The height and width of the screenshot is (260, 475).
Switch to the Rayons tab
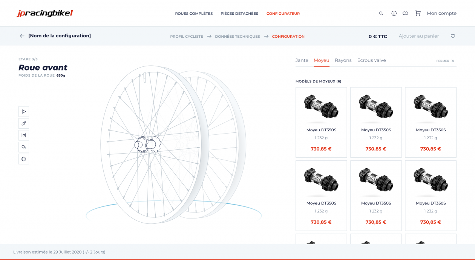(x=343, y=60)
